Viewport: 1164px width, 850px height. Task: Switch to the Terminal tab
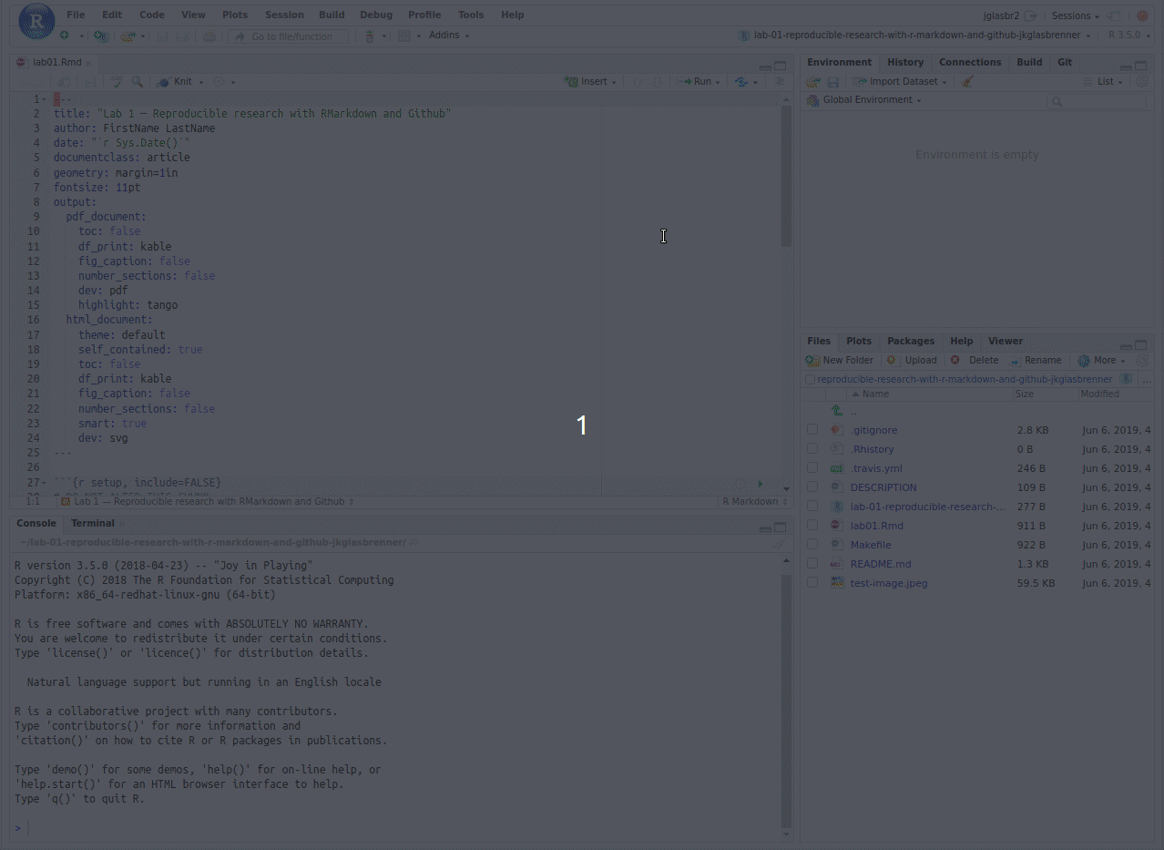(x=93, y=523)
